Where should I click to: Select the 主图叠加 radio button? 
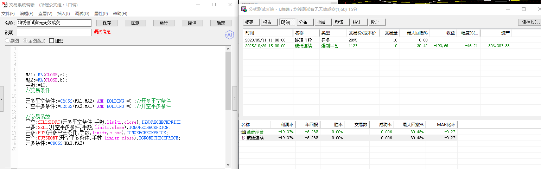[25, 41]
